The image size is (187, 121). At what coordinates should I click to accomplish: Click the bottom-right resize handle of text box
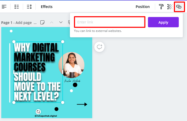[63, 102]
